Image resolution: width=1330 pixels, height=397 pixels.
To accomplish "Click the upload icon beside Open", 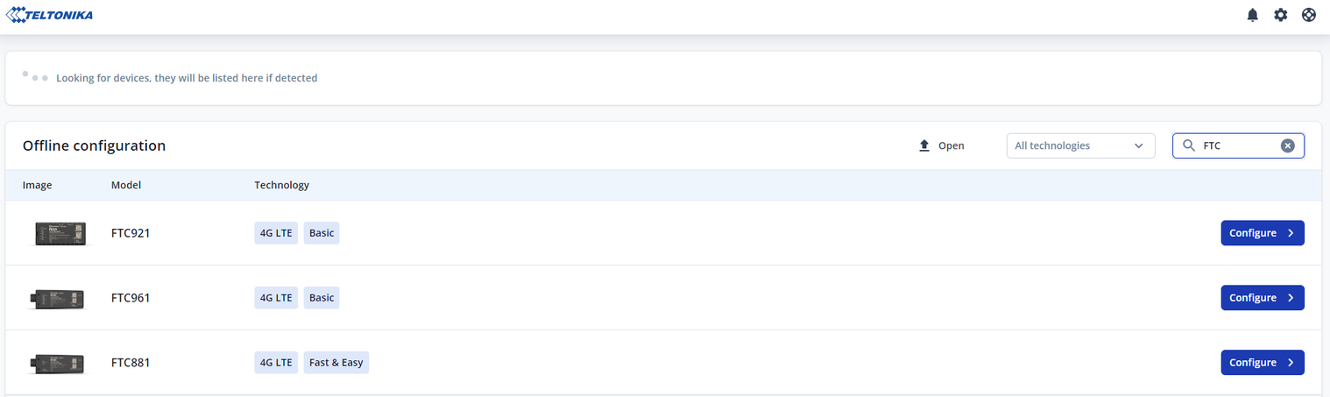I will click(x=923, y=145).
